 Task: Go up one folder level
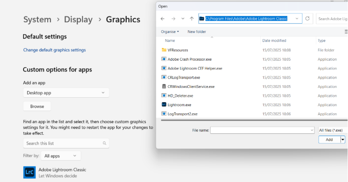click(x=192, y=19)
